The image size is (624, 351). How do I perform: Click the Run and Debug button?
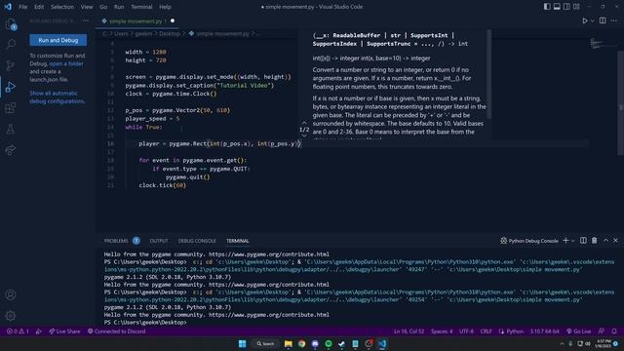[x=58, y=40]
